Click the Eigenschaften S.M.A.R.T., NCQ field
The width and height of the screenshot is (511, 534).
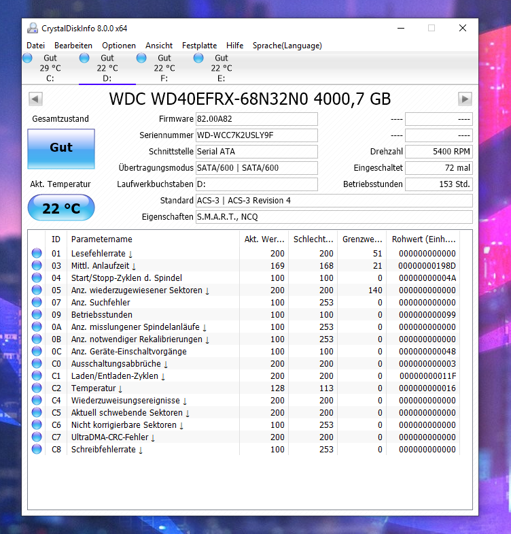(x=334, y=217)
